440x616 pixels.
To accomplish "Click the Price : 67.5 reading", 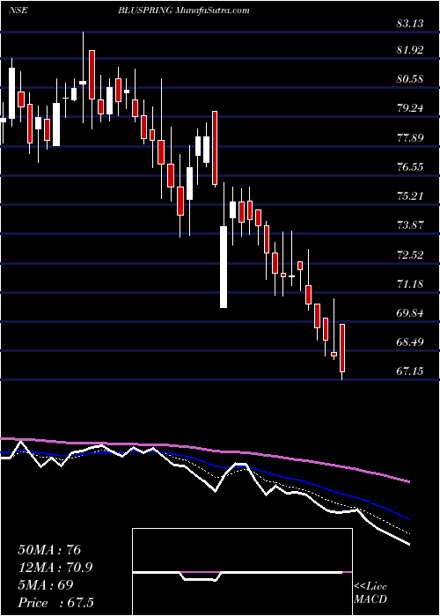I will 55,603.
